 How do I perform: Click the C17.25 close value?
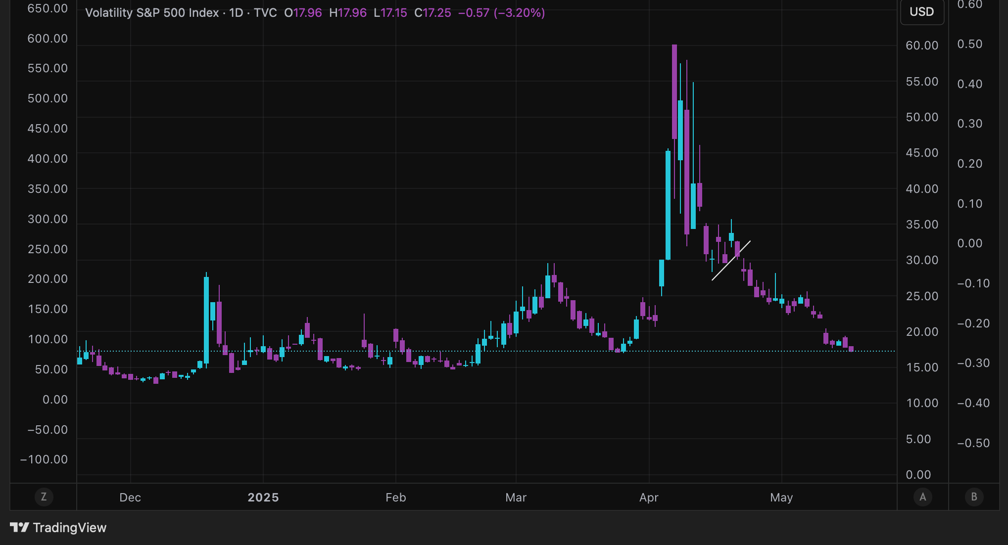(x=432, y=13)
